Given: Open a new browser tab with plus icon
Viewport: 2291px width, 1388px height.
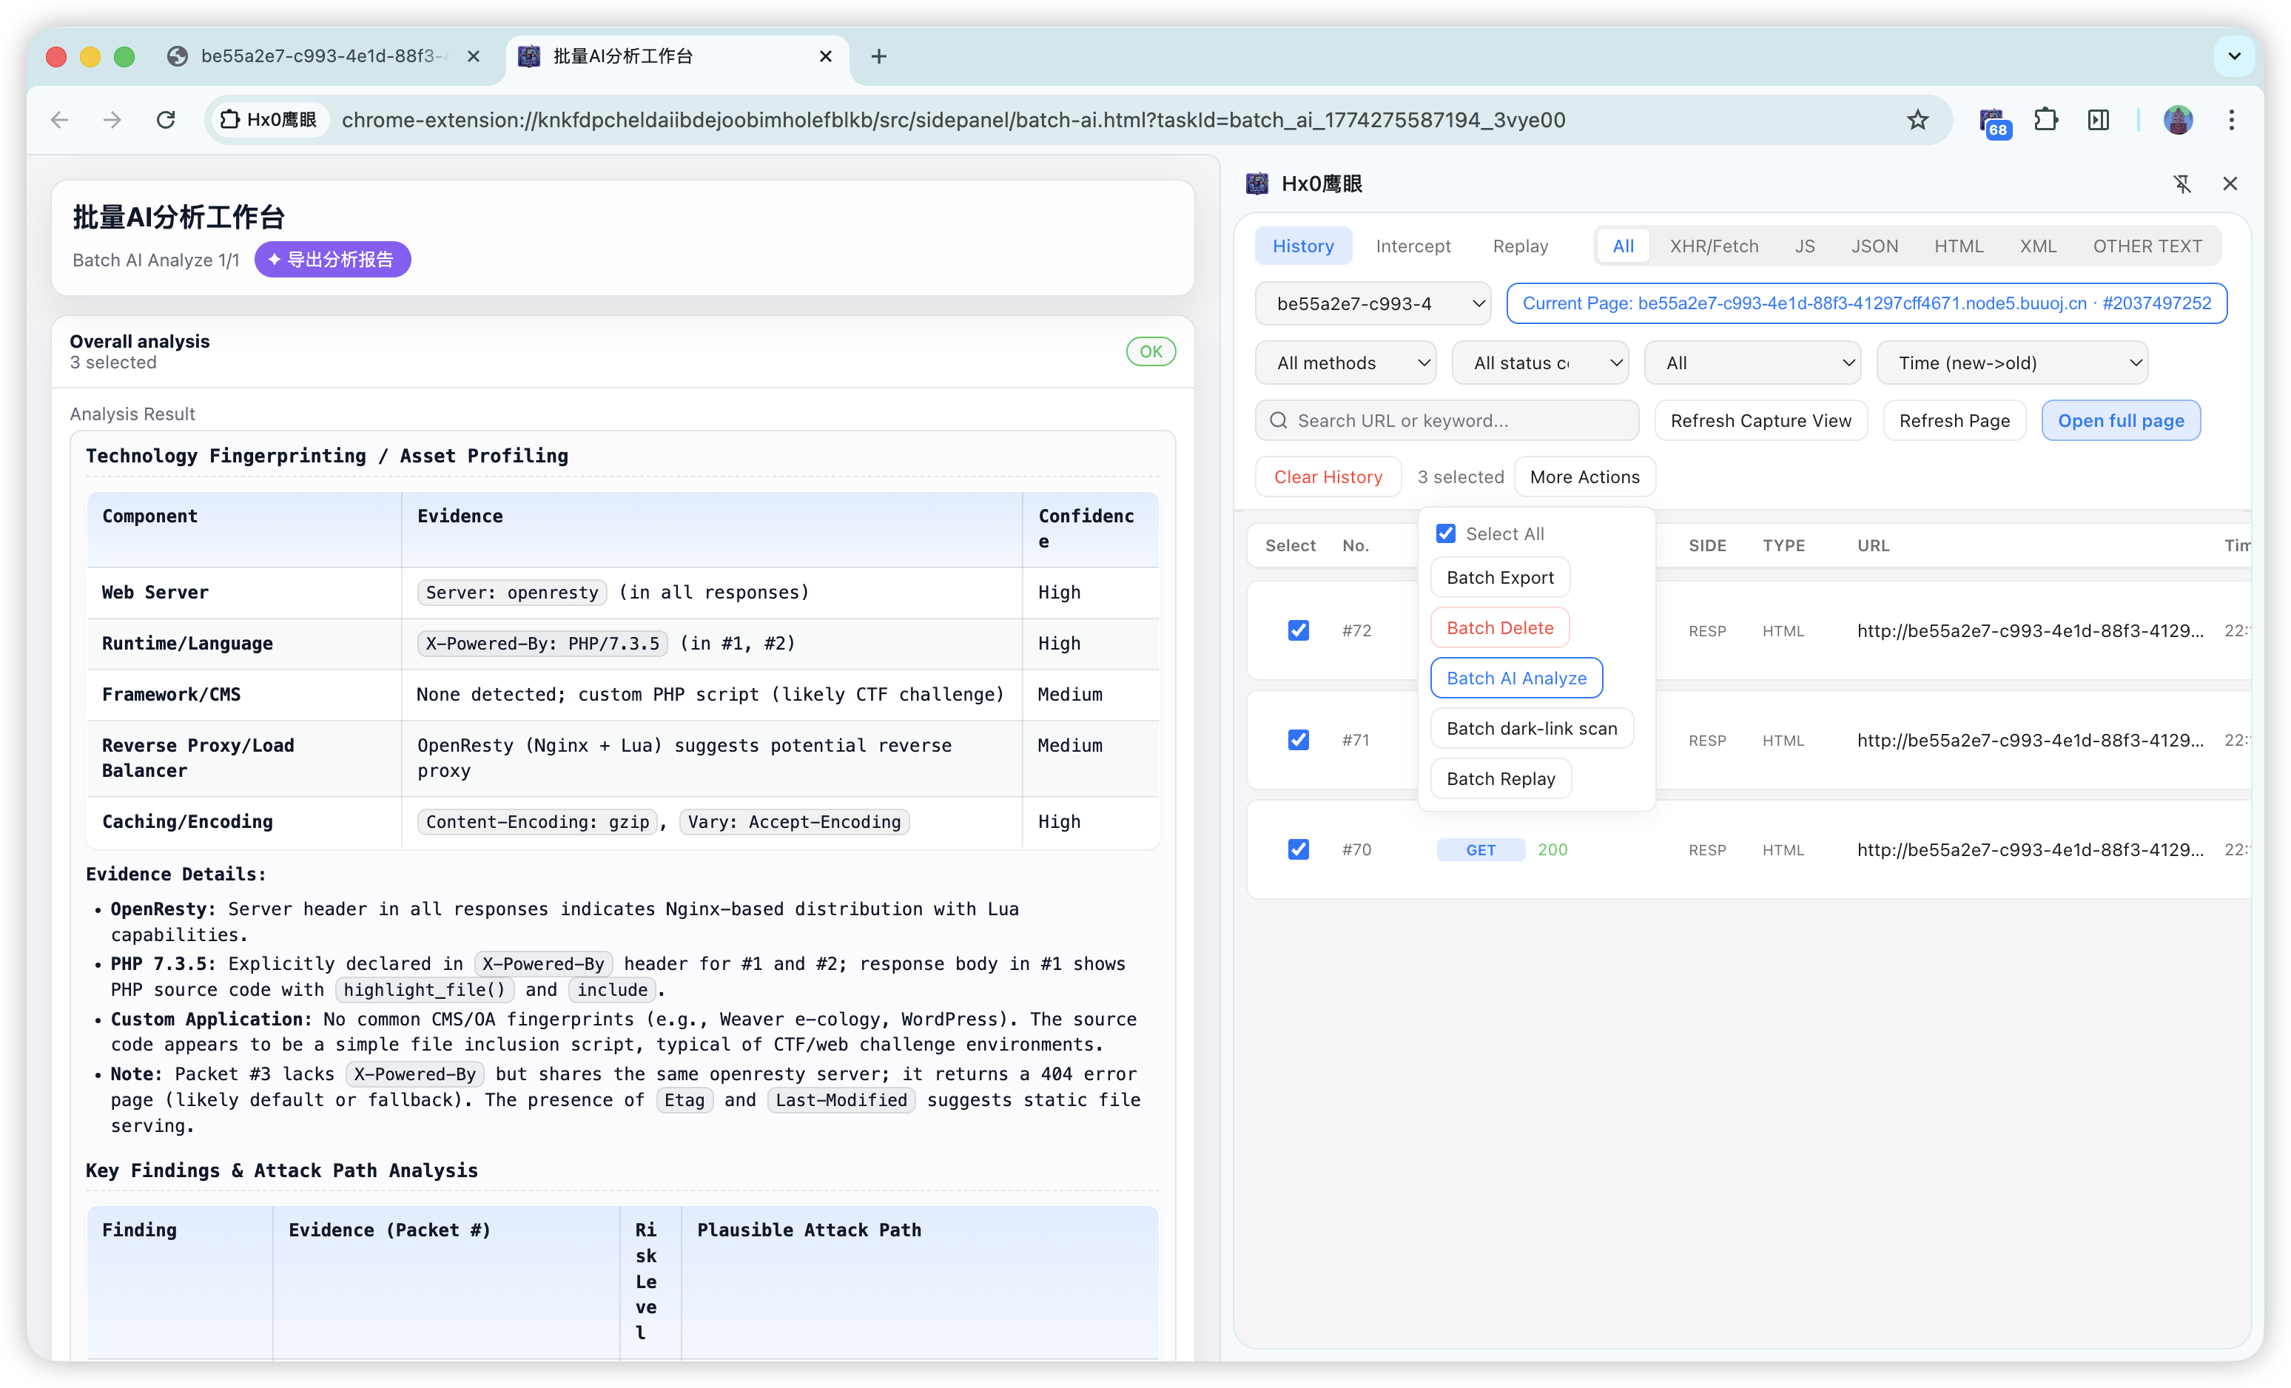Looking at the screenshot, I should [878, 57].
